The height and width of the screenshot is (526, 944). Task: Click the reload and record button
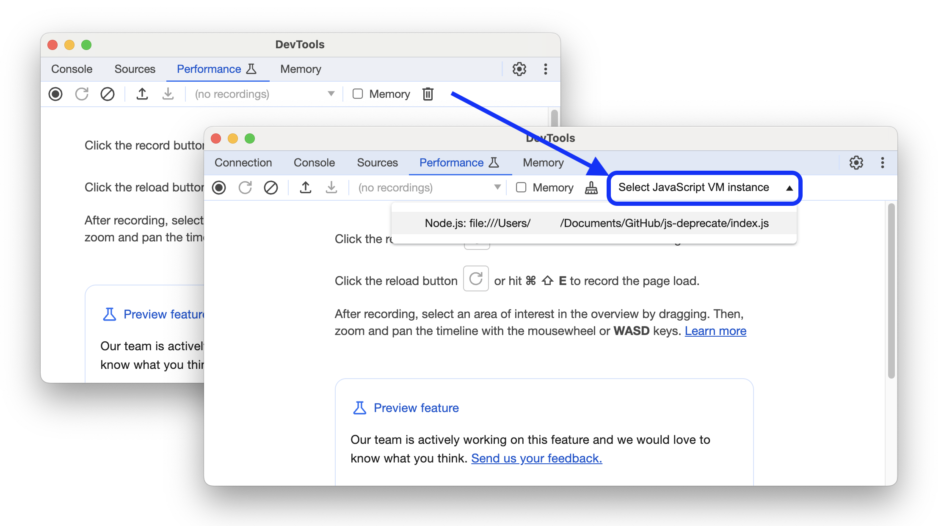click(x=245, y=188)
